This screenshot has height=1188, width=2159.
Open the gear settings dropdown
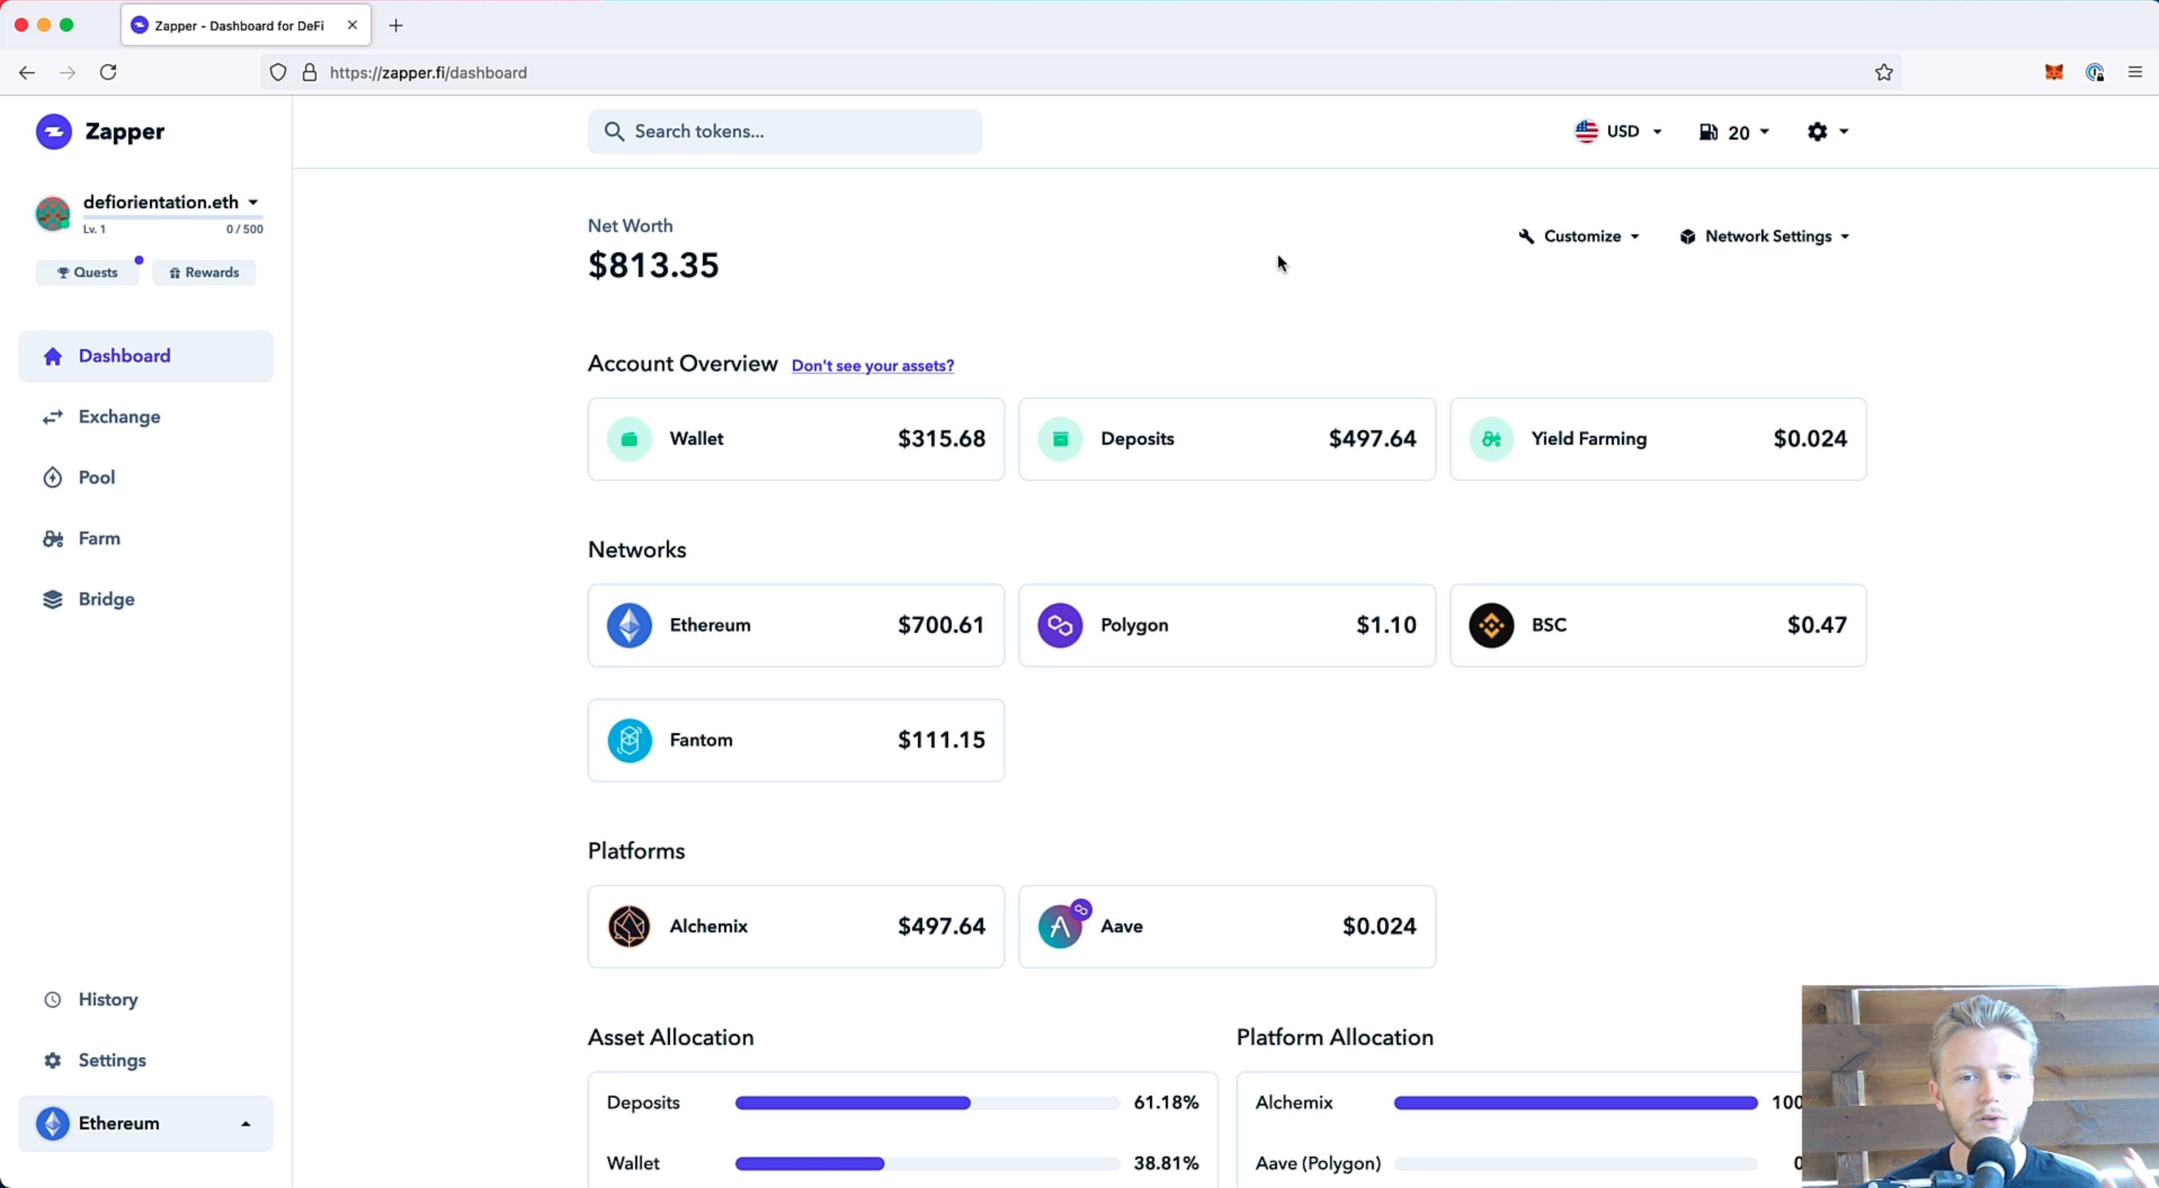pos(1827,132)
